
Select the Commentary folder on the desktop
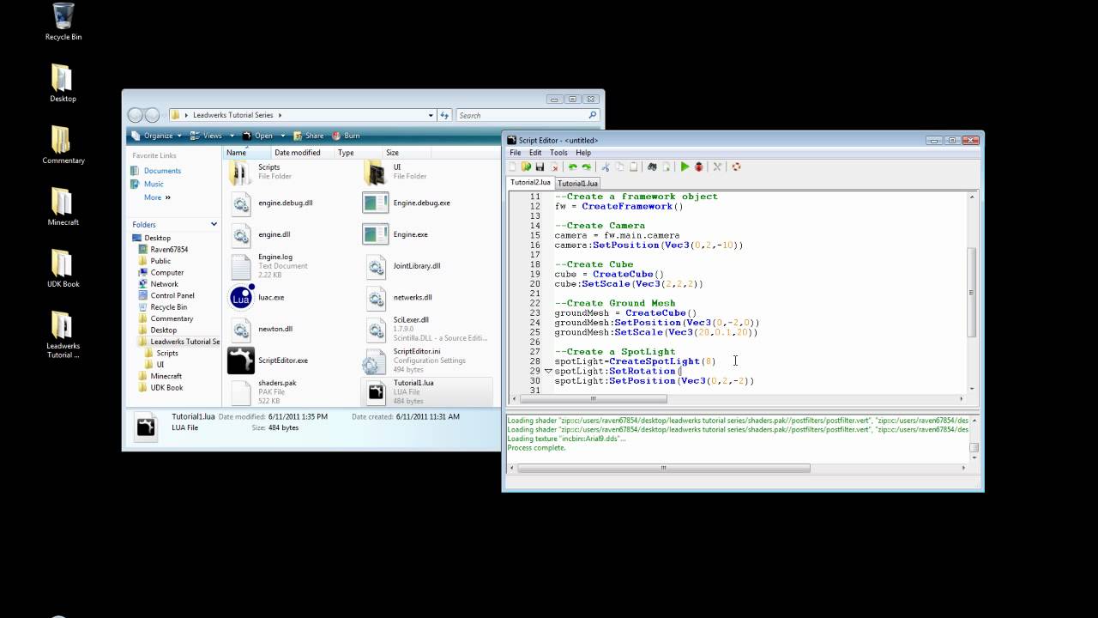(x=63, y=145)
